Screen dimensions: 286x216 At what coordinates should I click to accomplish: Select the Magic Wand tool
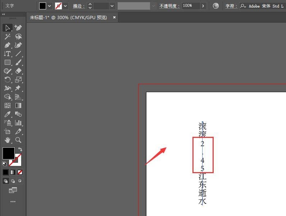8,36
